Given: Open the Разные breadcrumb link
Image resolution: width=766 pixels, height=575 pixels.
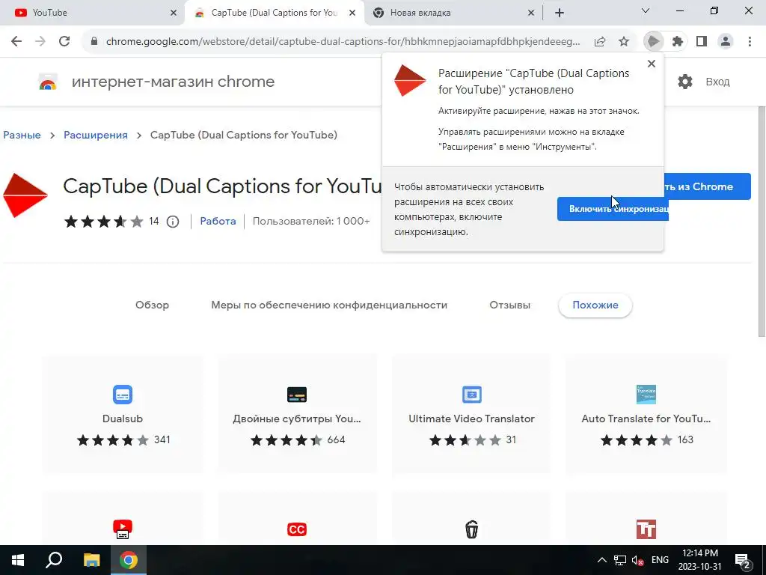Looking at the screenshot, I should (22, 135).
